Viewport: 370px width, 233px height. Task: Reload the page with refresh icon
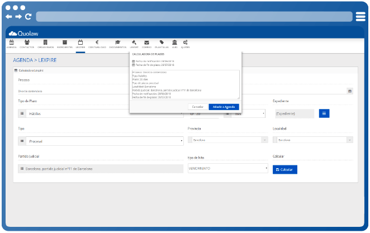[29, 17]
